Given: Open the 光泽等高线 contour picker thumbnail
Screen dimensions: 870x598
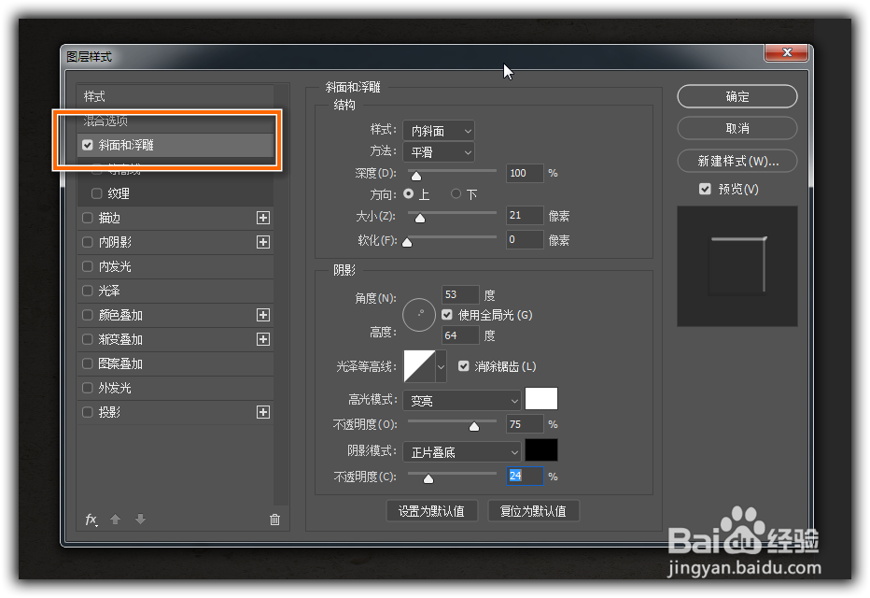Looking at the screenshot, I should pos(419,366).
